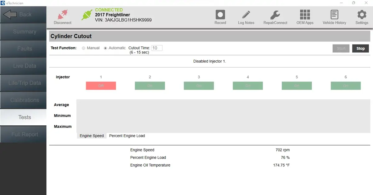Click the greyed Start button
Viewport: 373px width, 195px height.
[x=341, y=49]
